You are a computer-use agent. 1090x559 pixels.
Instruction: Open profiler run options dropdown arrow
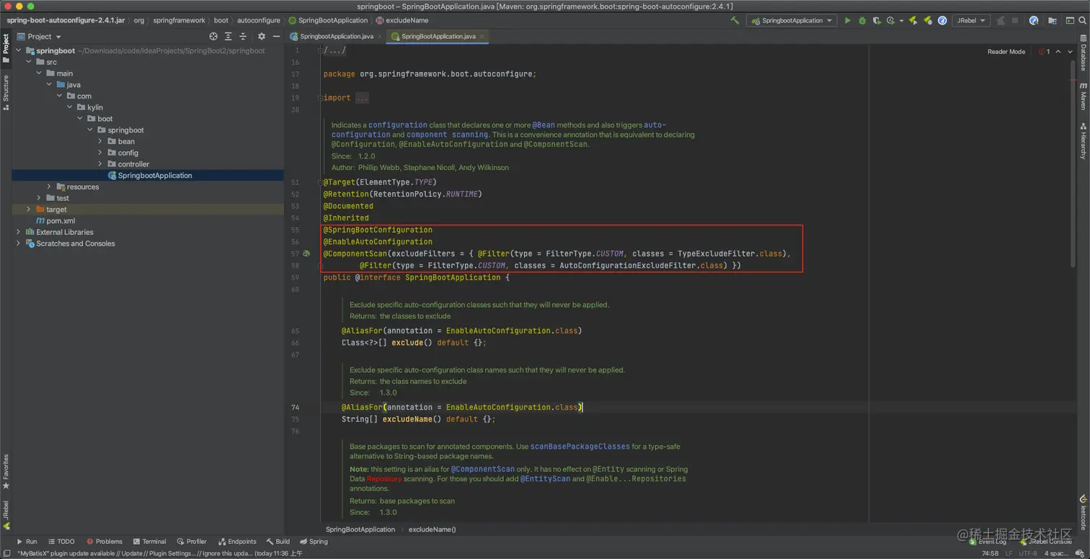[901, 21]
